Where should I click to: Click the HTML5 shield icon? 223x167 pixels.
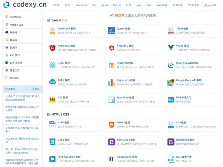point(112,125)
